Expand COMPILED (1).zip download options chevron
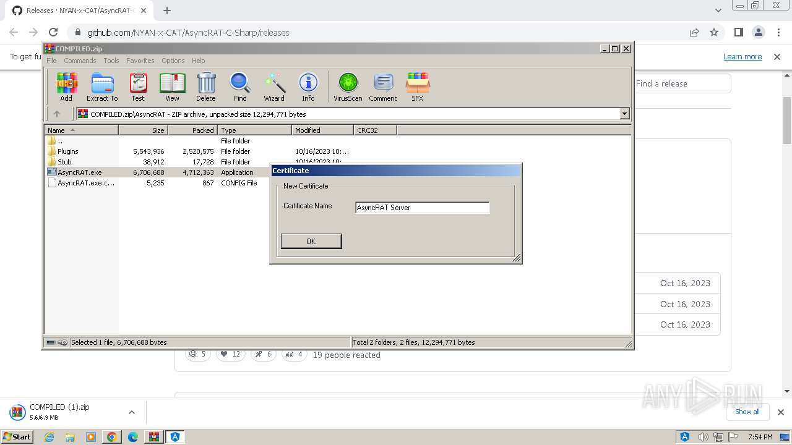Screen dimensions: 792x445 pyautogui.click(x=132, y=412)
